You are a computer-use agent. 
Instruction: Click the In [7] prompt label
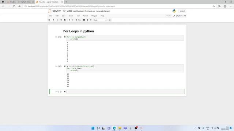[58, 37]
